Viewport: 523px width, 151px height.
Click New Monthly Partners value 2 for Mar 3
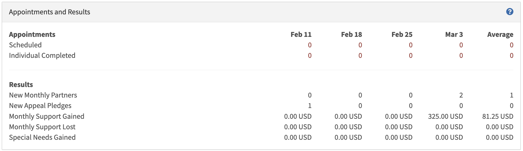[461, 95]
